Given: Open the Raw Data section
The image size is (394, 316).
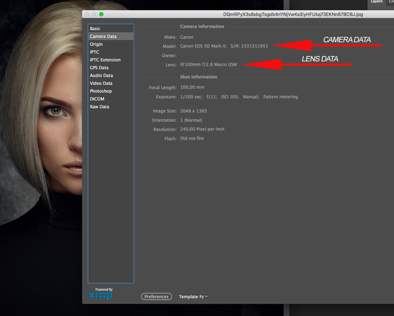Looking at the screenshot, I should pyautogui.click(x=111, y=106).
